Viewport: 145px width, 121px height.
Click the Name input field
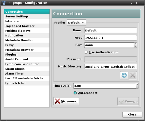click(x=111, y=30)
